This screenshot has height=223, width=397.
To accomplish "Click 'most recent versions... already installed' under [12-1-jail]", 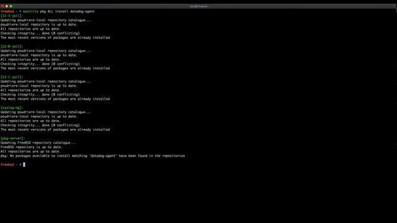I will pos(55,99).
